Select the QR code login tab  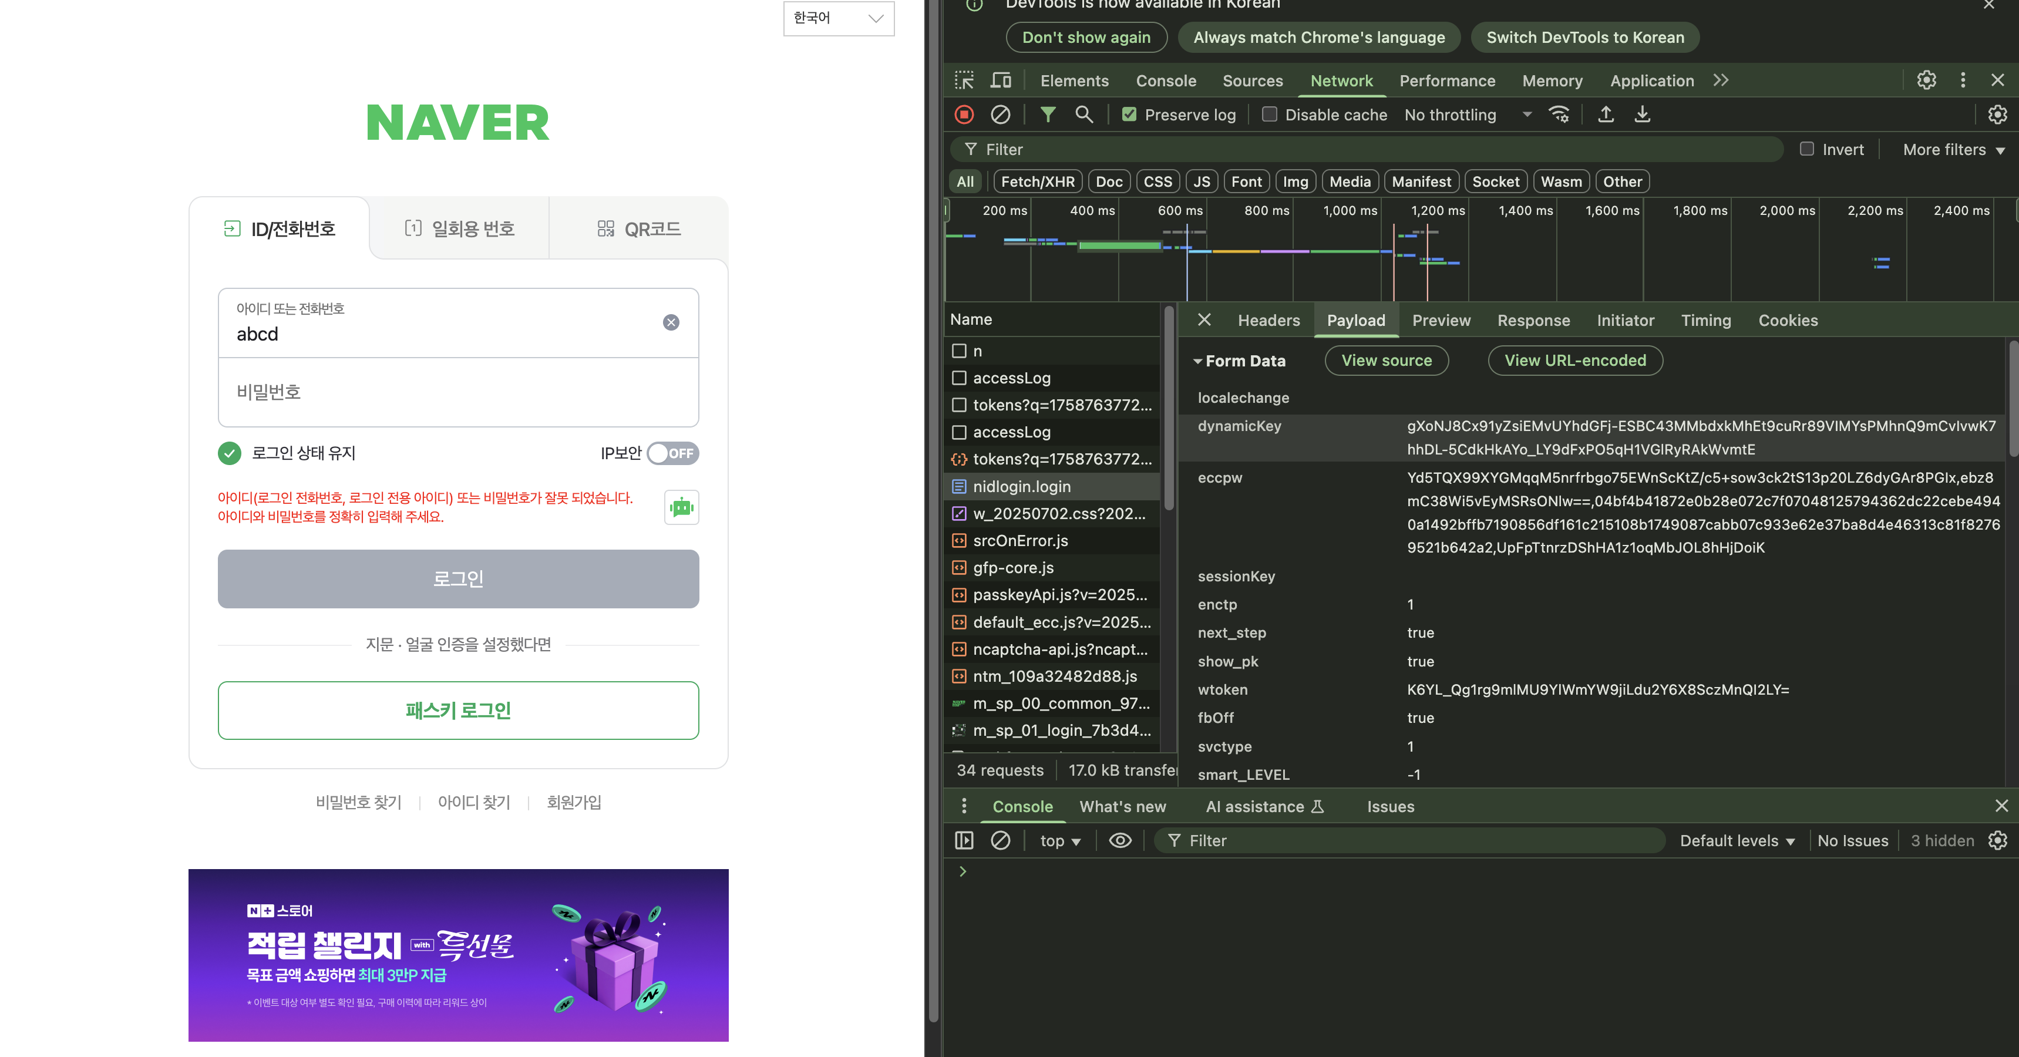pos(639,229)
